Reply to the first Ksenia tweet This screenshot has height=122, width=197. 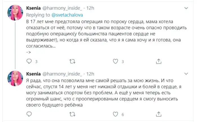[x=29, y=61]
